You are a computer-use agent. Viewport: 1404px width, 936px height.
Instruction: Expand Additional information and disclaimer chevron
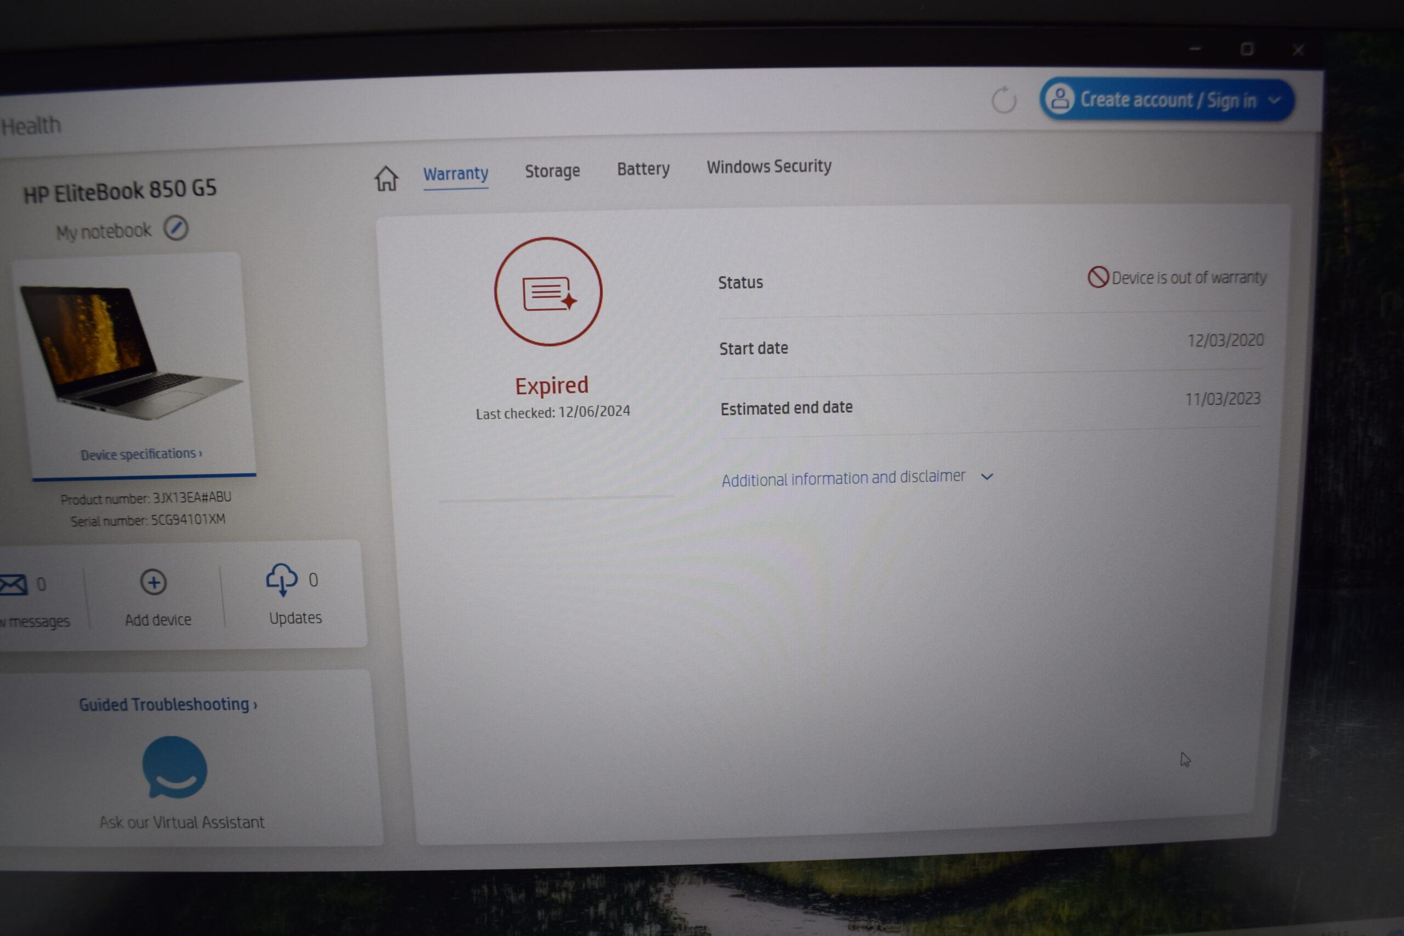(x=987, y=476)
